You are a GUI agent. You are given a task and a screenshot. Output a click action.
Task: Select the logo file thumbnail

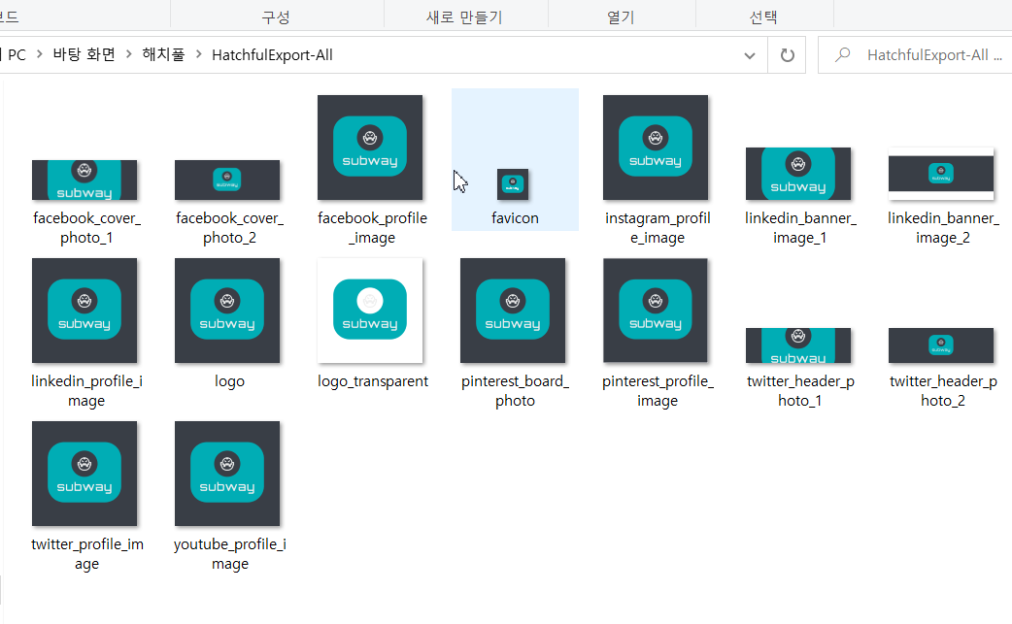[227, 311]
